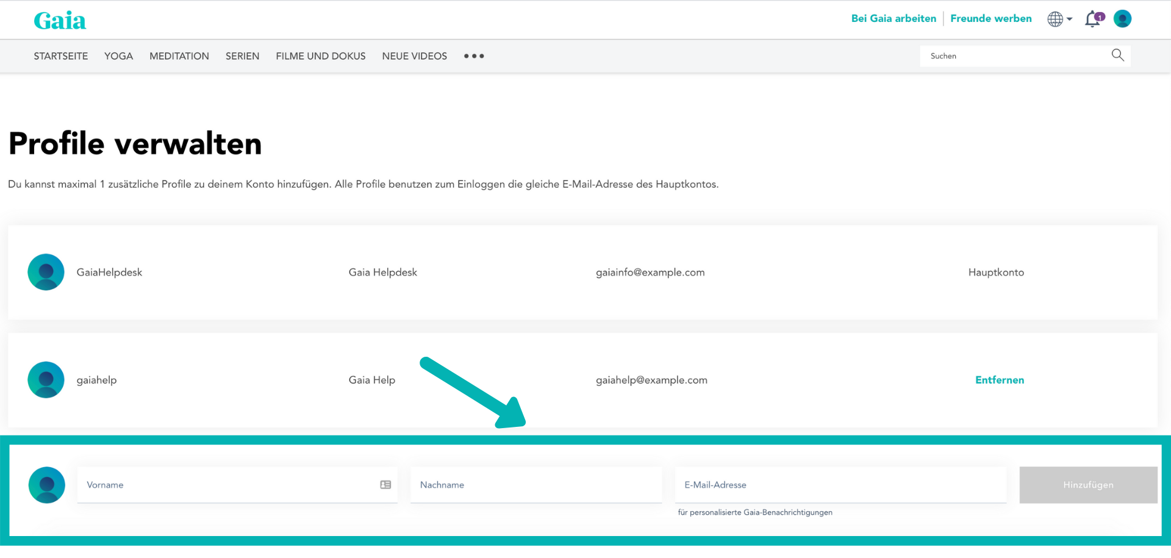Open the user avatar menu in header

[x=1122, y=19]
